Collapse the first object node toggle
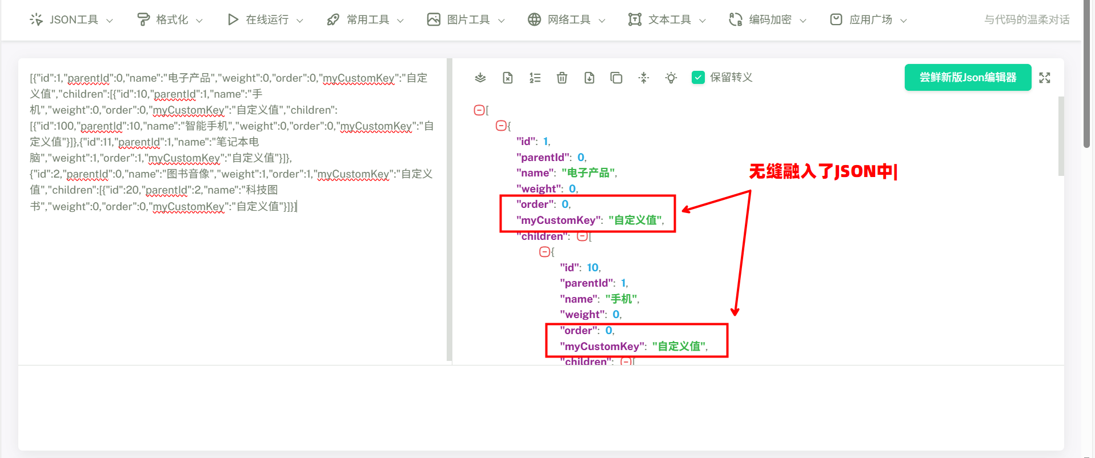 click(x=500, y=126)
